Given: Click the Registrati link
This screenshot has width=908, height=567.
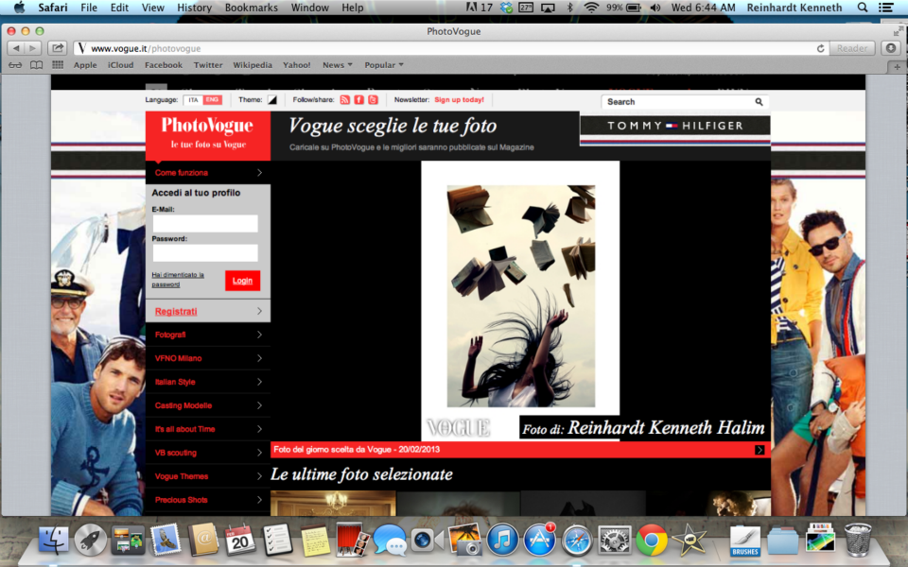Looking at the screenshot, I should (x=176, y=311).
